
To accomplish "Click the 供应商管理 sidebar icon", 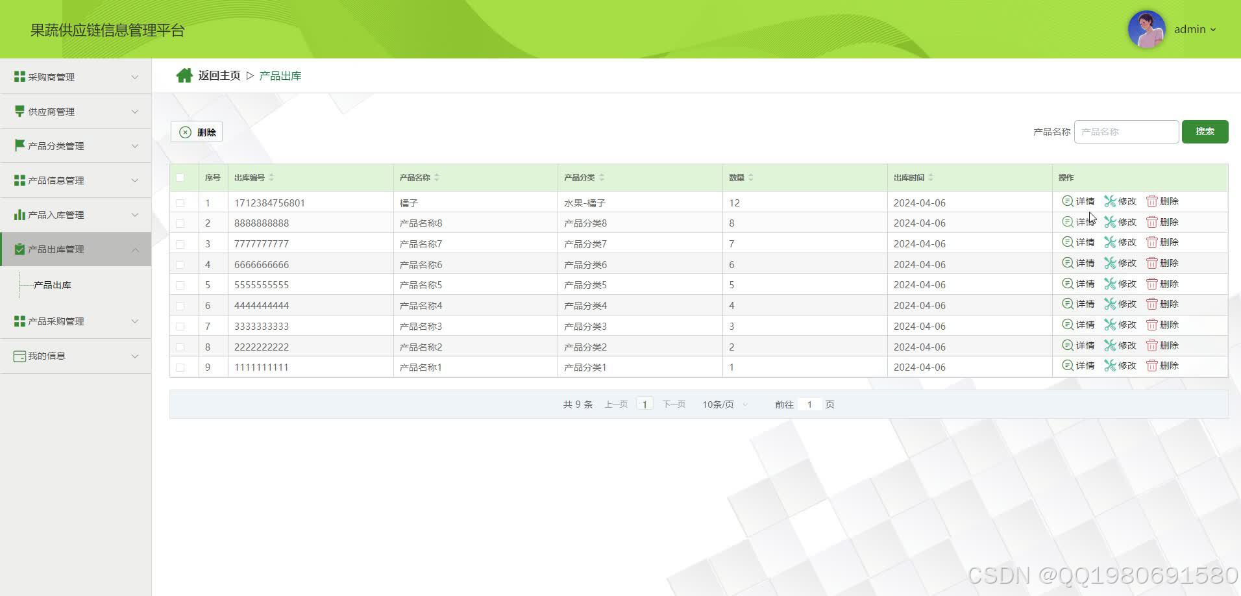I will point(19,111).
